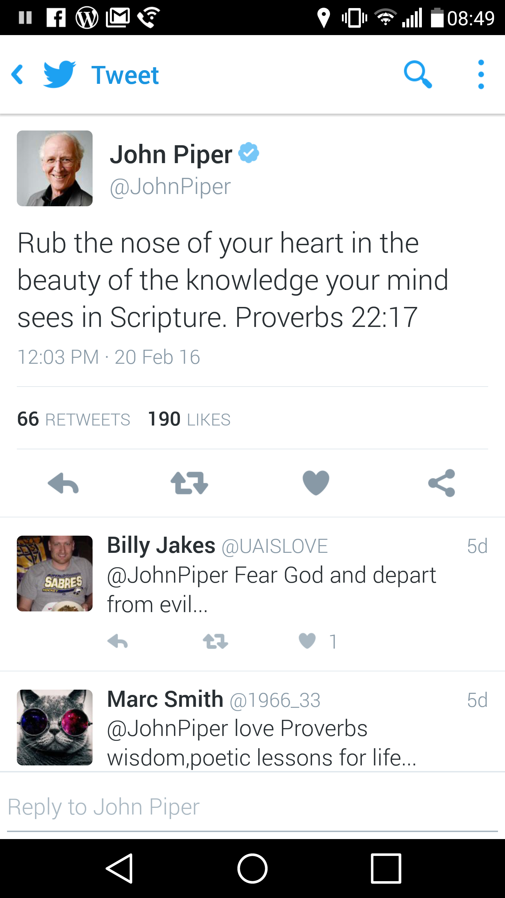Open the three-dot overflow menu
The width and height of the screenshot is (505, 898).
481,74
